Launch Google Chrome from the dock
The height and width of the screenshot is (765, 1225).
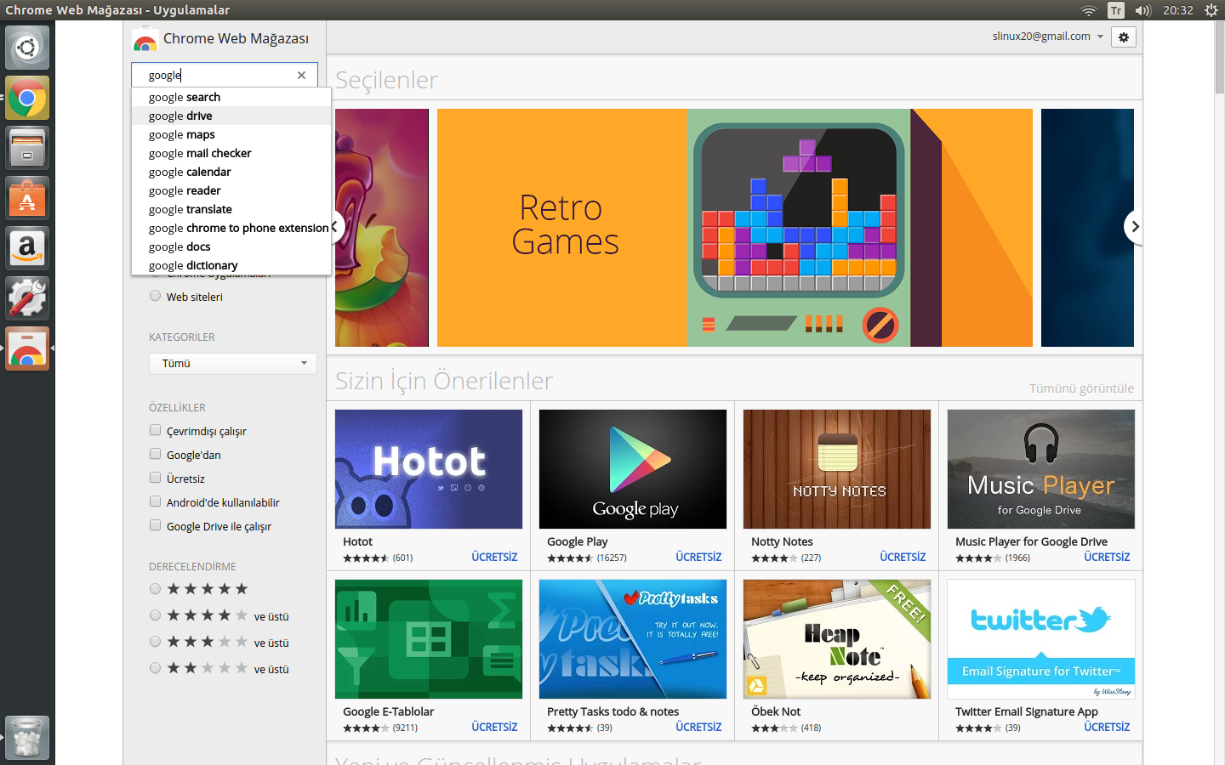(x=27, y=98)
